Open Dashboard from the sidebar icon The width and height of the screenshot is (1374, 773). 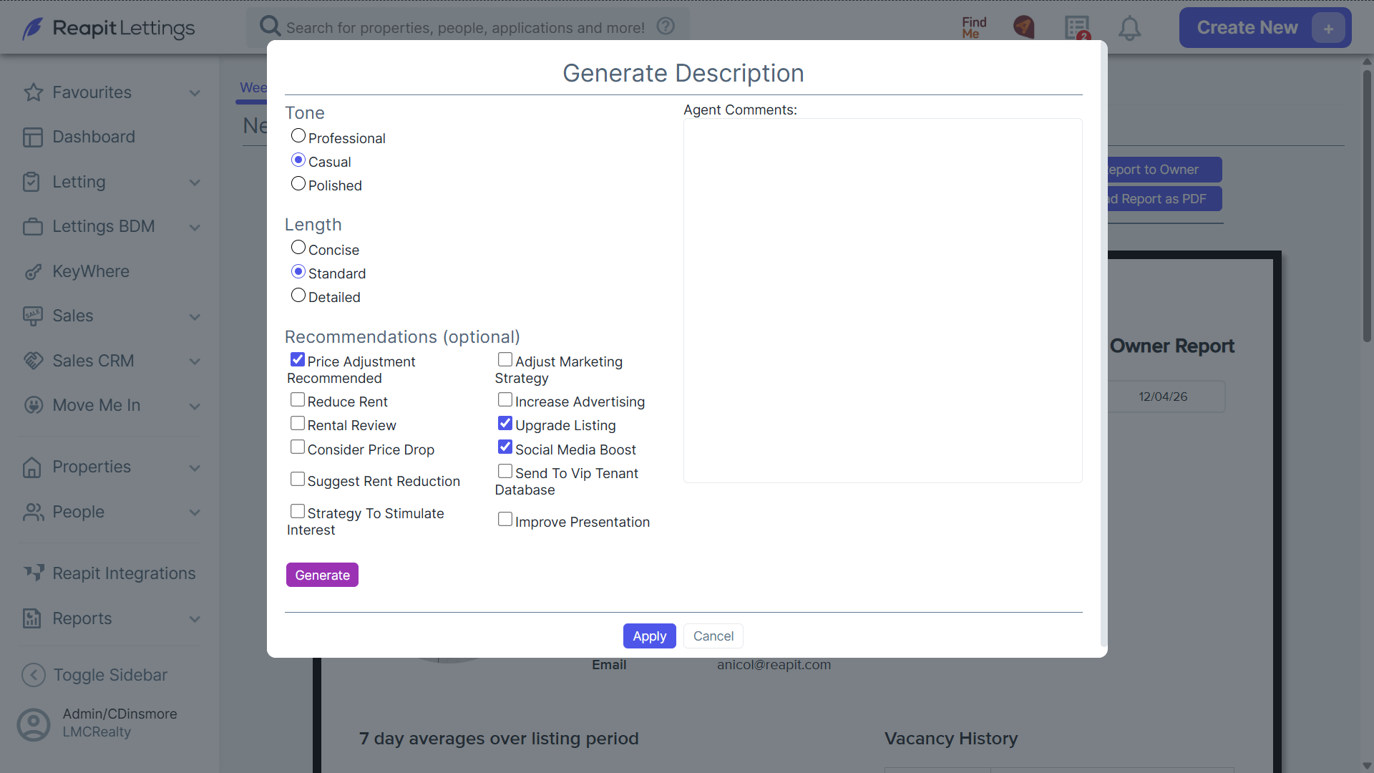(x=33, y=137)
